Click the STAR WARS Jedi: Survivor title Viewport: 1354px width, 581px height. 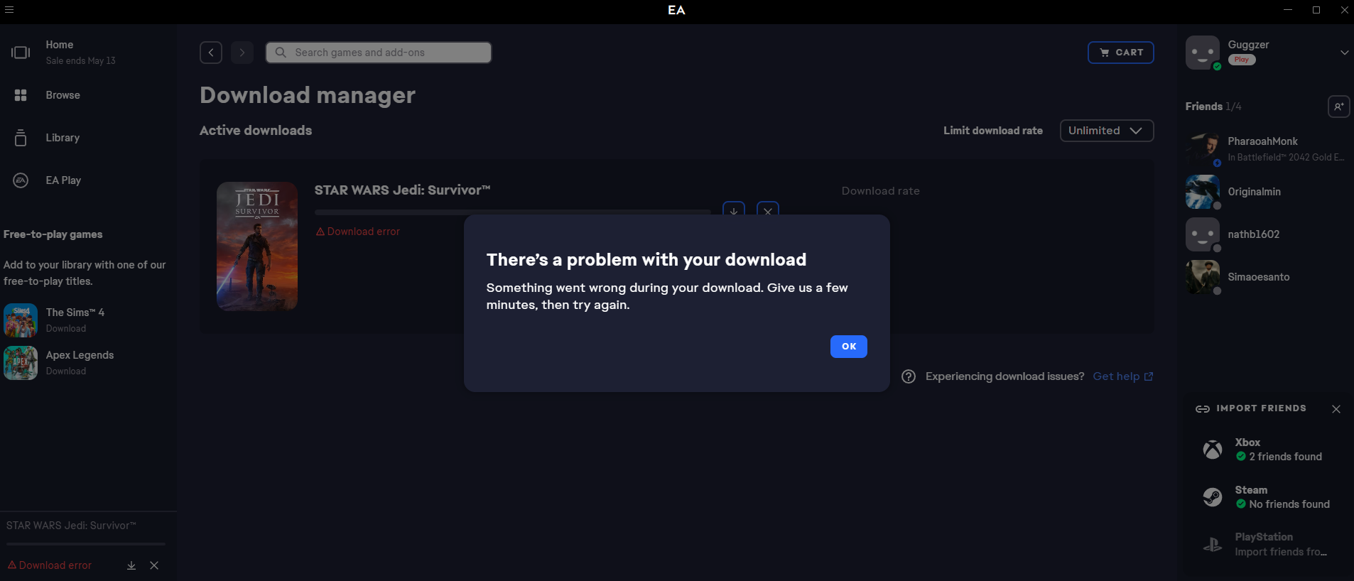(402, 190)
